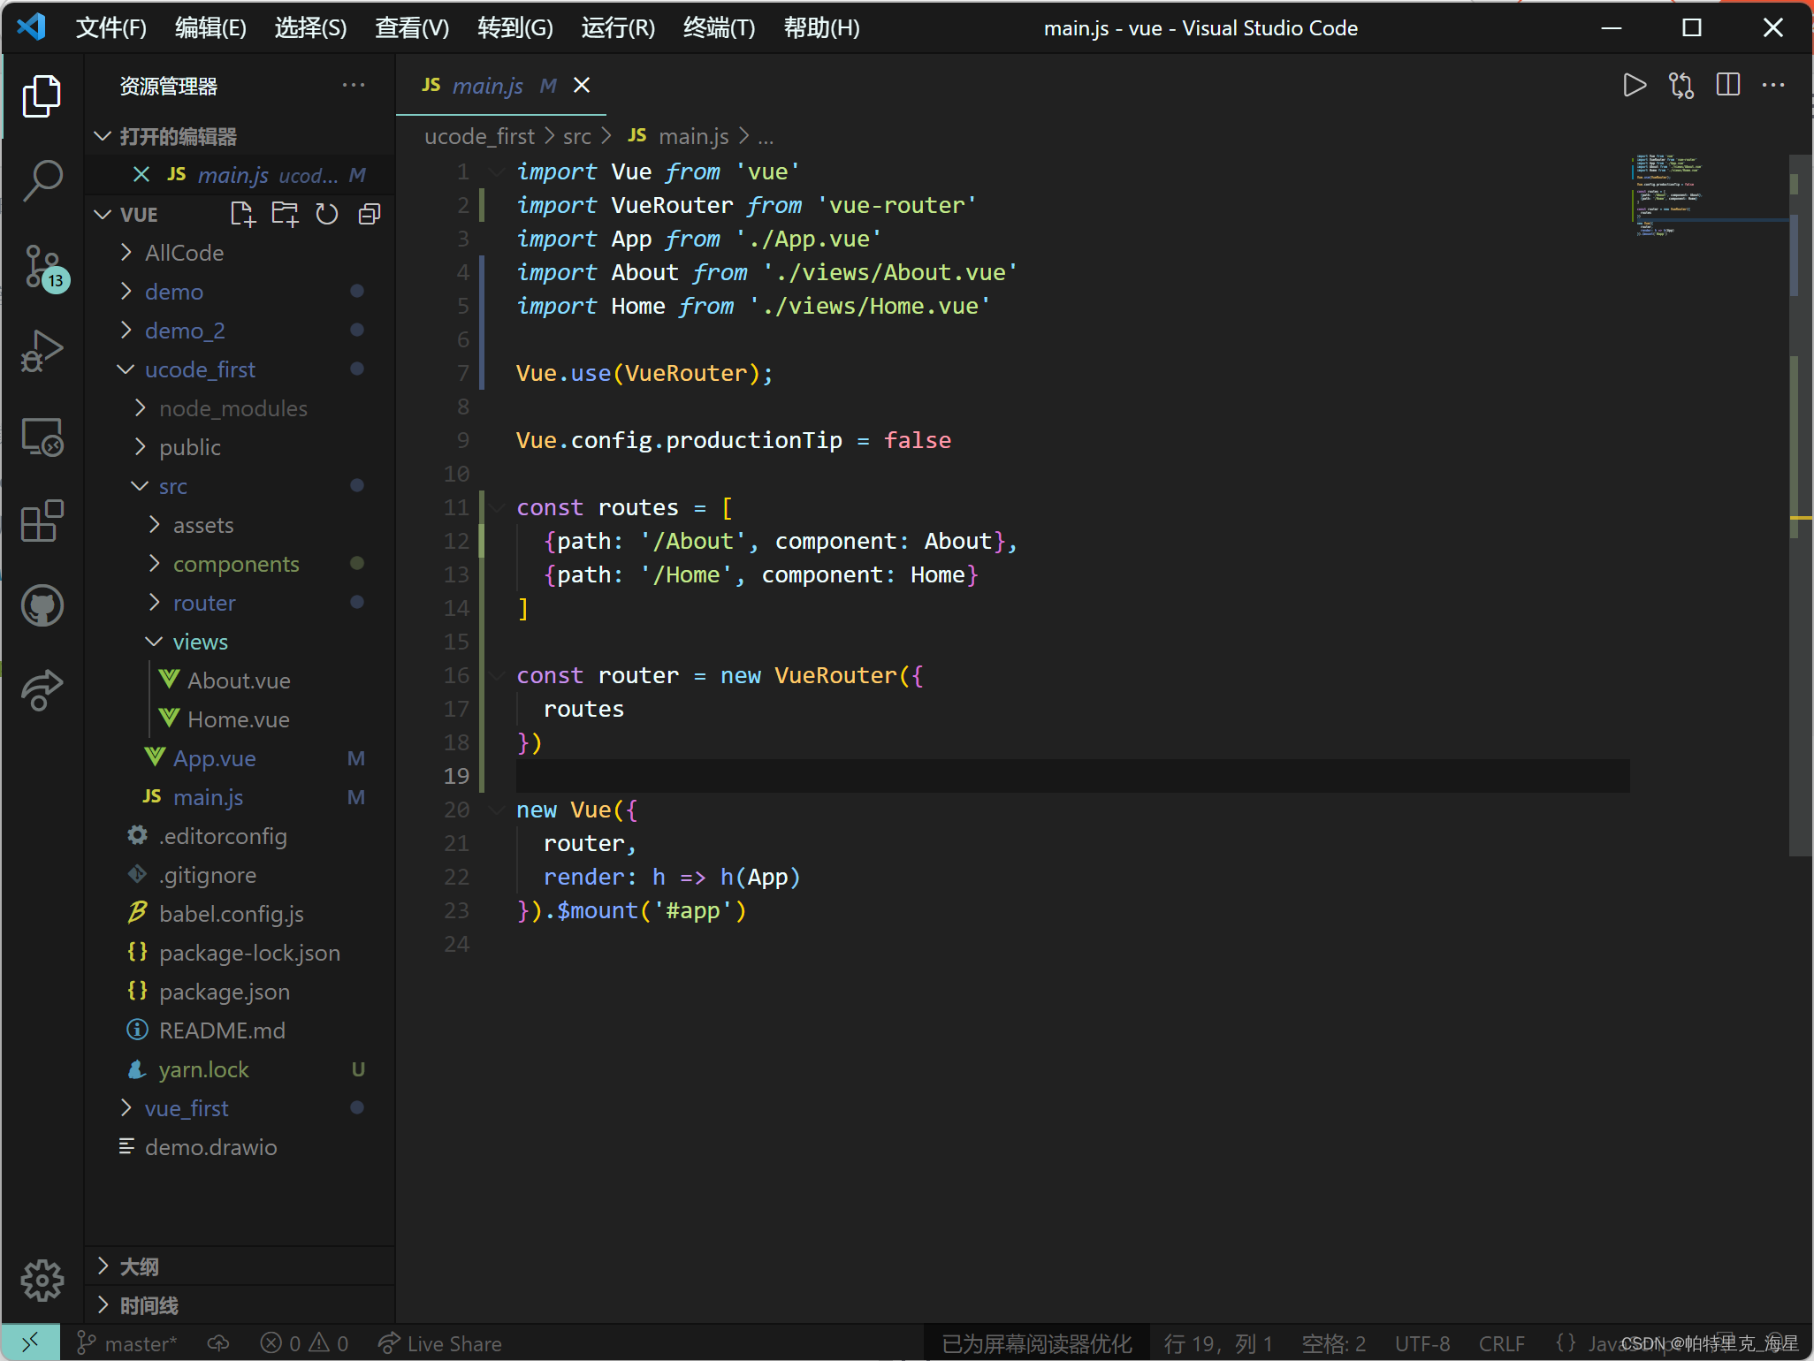Click the minimap code preview
This screenshot has height=1361, width=1814.
tap(1666, 194)
